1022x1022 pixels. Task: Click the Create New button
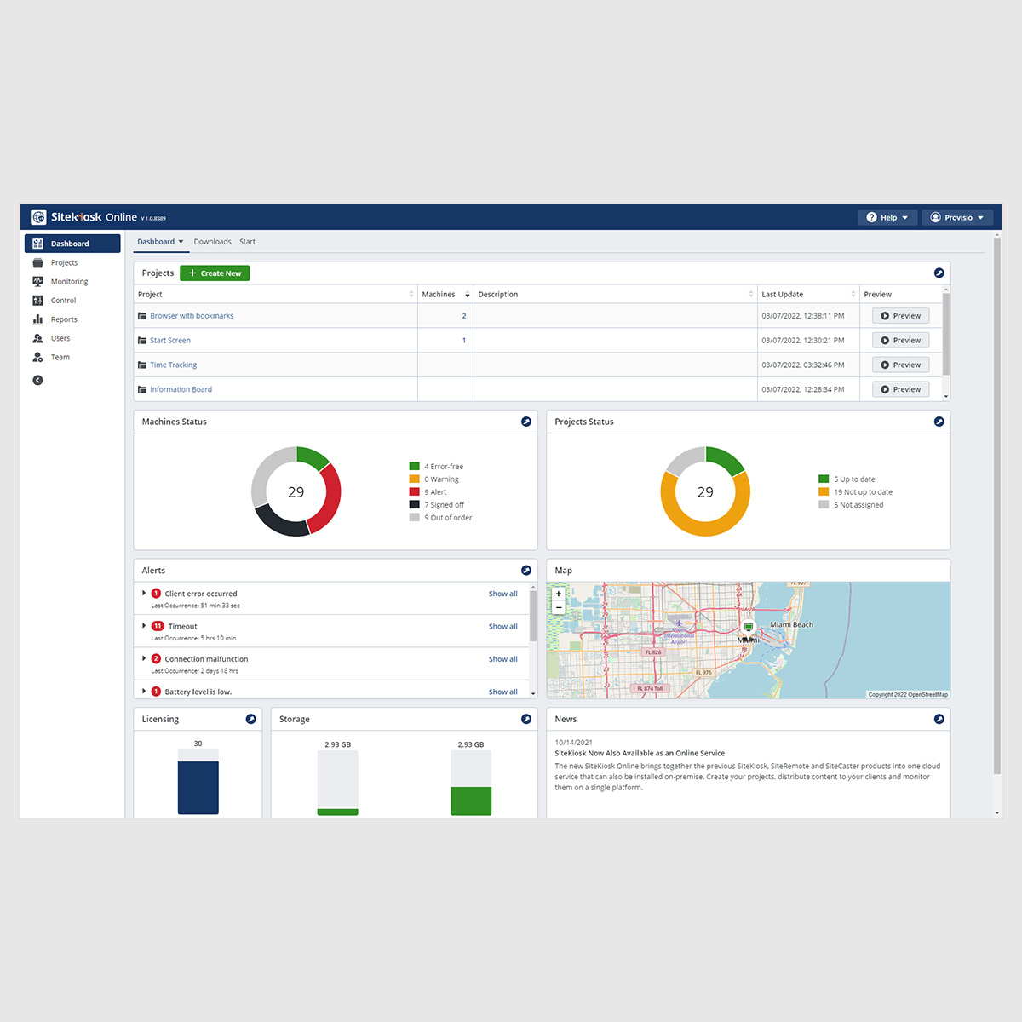215,273
